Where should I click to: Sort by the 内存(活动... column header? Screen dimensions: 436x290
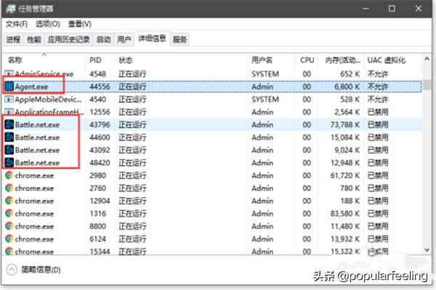(340, 60)
